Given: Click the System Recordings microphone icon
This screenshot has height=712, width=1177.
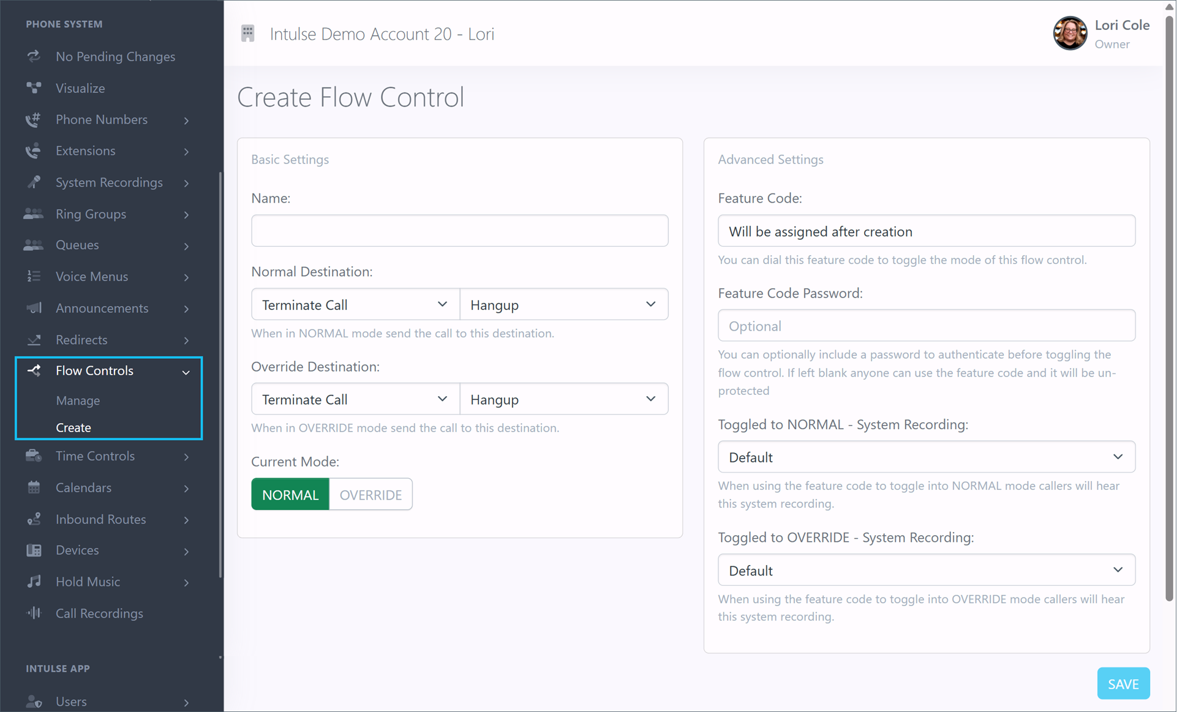Looking at the screenshot, I should pos(34,182).
